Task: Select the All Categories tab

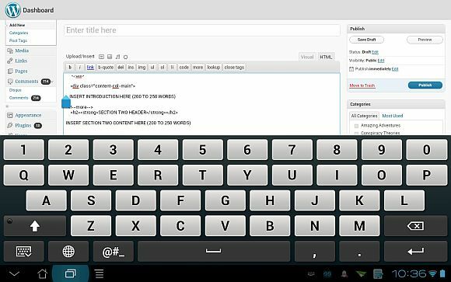Action: coord(364,116)
